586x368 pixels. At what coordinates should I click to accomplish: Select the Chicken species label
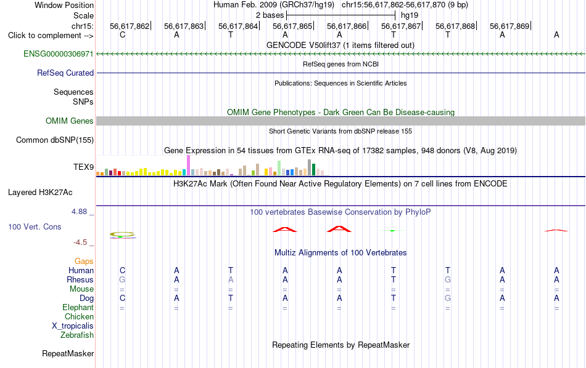[x=79, y=316]
